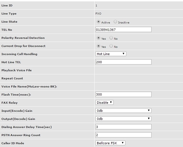This screenshot has height=147, width=183.
Task: Open the Incoming Call Handling dropdown
Action: tap(111, 54)
